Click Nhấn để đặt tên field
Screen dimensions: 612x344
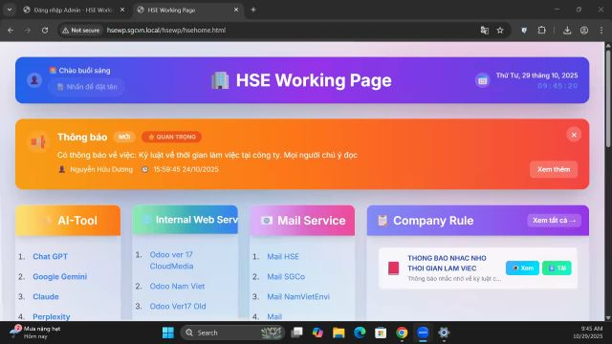(x=87, y=87)
